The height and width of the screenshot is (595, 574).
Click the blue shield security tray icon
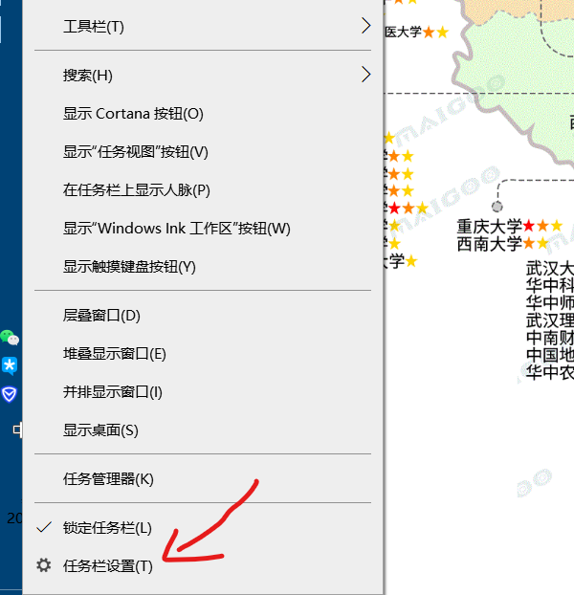pos(10,394)
